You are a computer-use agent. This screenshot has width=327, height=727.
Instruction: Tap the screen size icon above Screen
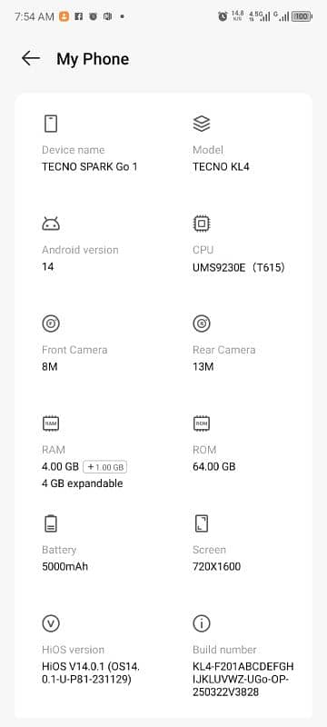tap(202, 523)
